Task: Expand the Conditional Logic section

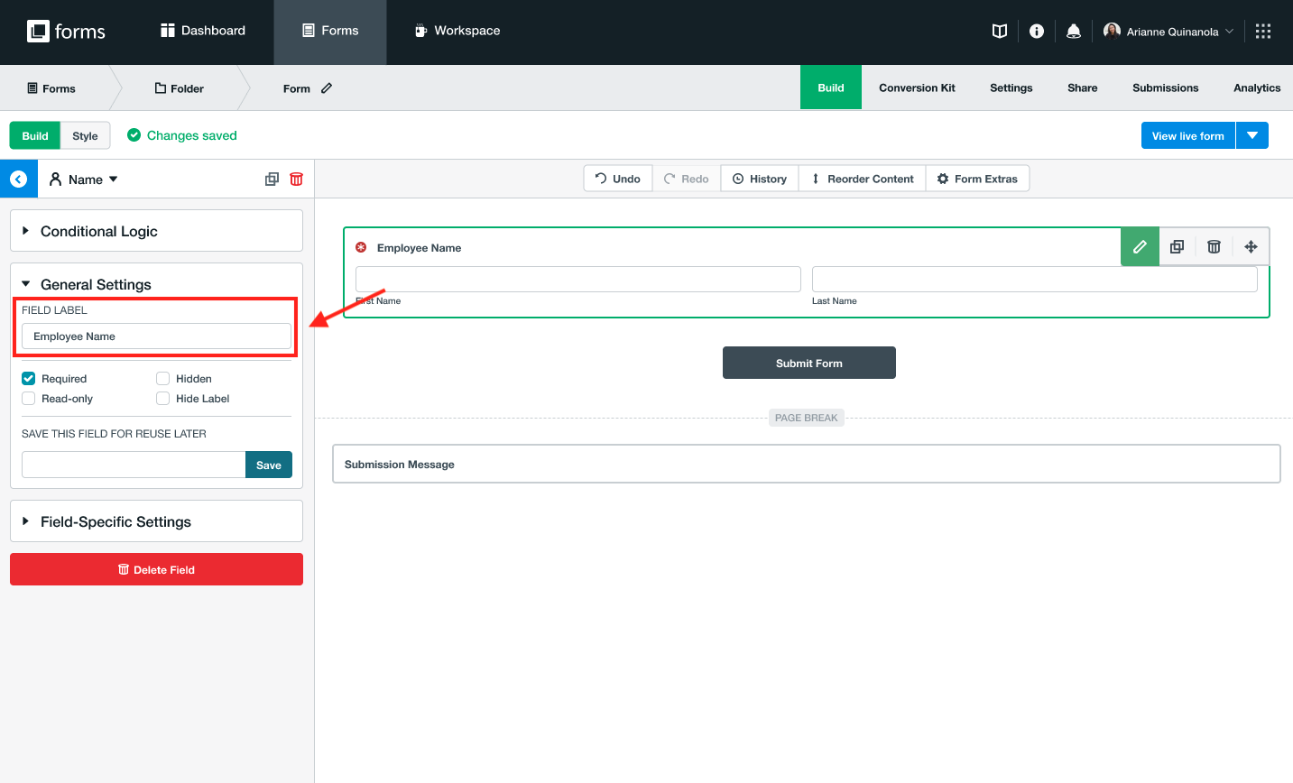Action: pyautogui.click(x=99, y=232)
